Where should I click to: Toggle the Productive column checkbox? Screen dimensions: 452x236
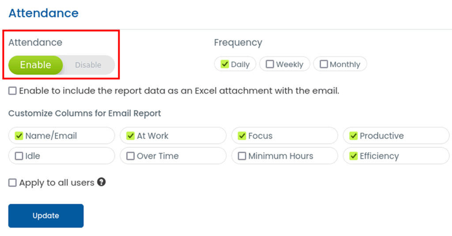coord(354,136)
